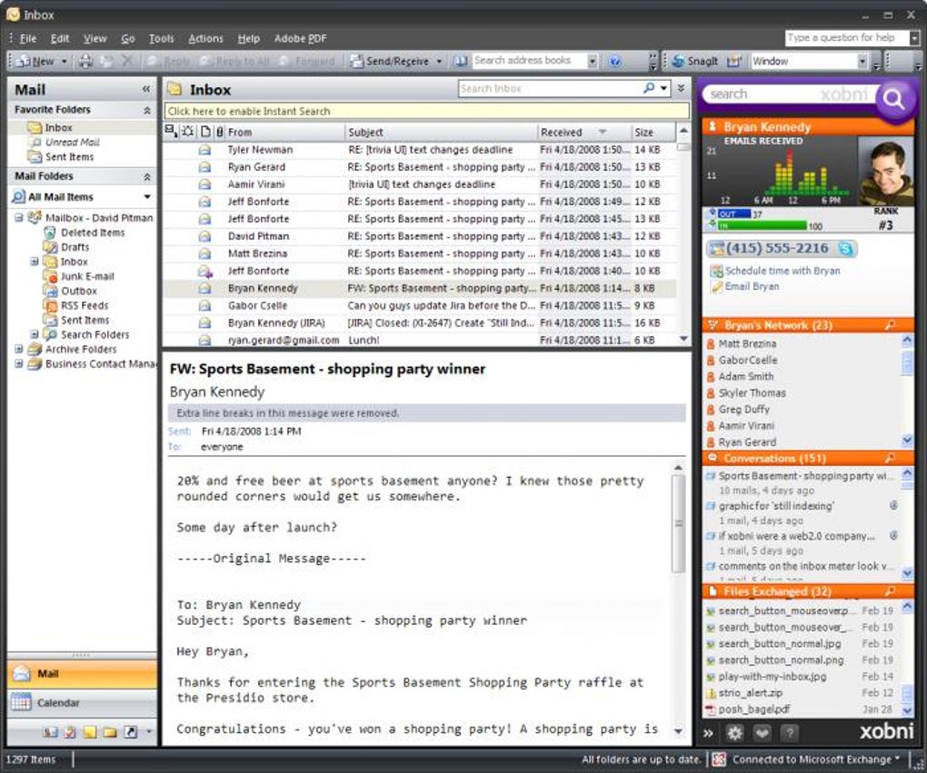
Task: Click the Outlook Help question icon
Action: click(615, 61)
